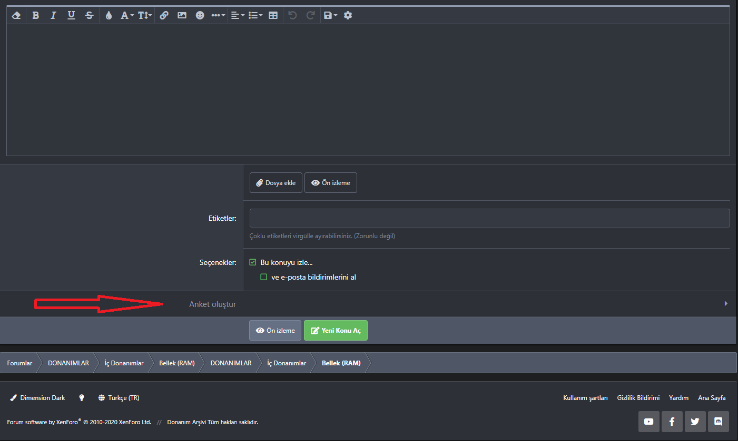
Task: Click inside the message editor text area
Action: coord(368,89)
